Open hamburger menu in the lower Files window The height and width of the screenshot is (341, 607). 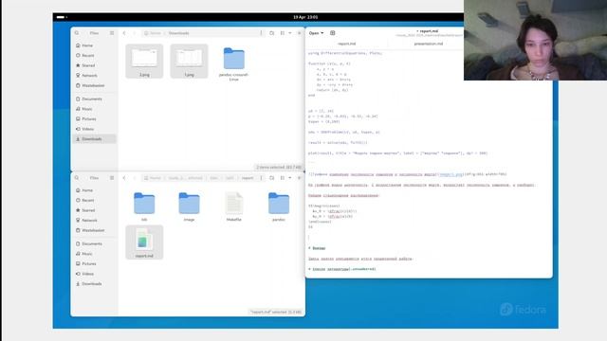(112, 178)
